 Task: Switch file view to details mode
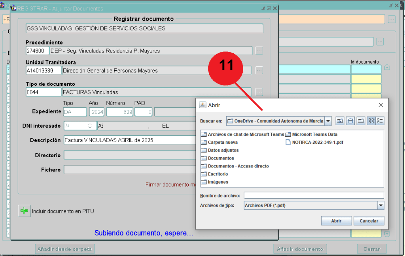380,121
